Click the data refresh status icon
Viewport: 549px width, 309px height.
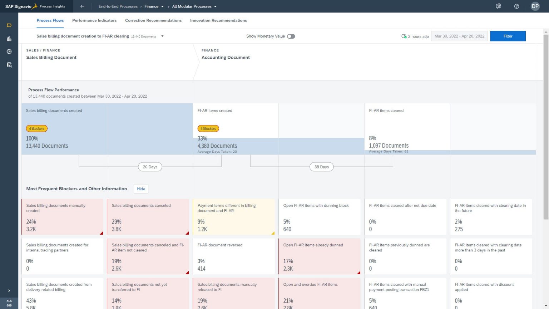(x=404, y=36)
